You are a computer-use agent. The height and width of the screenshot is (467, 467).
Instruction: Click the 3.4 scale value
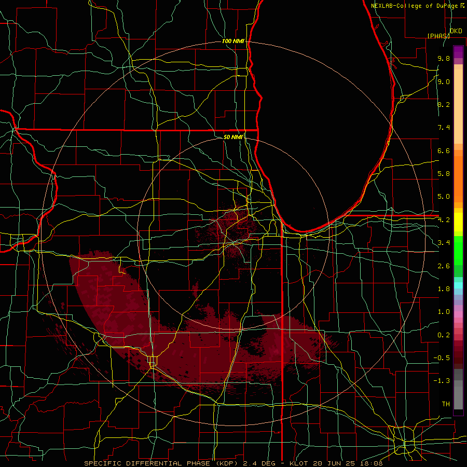[444, 243]
